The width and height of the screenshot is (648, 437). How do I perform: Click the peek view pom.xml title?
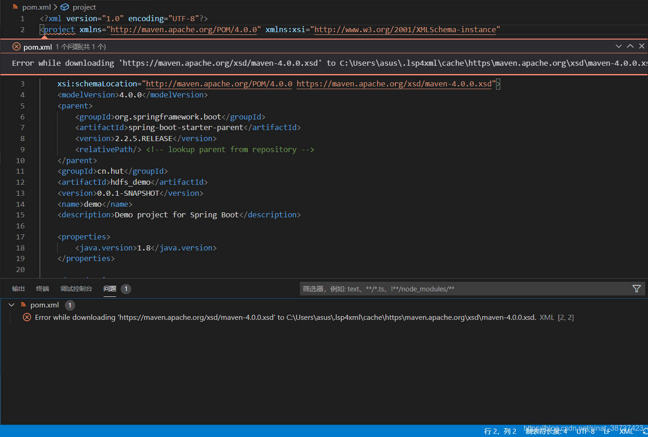37,47
